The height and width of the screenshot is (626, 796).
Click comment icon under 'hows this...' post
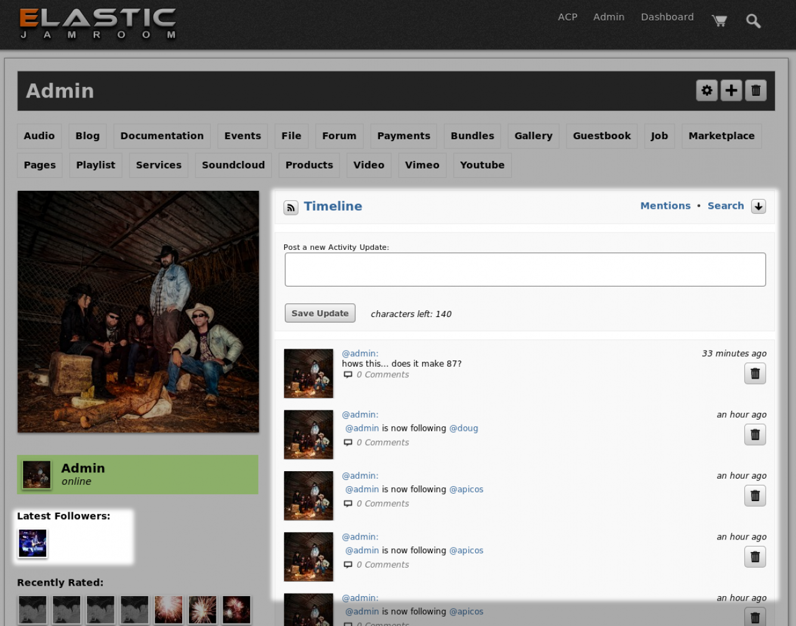tap(348, 375)
